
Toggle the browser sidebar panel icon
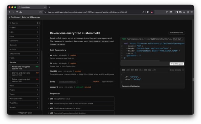point(177,12)
